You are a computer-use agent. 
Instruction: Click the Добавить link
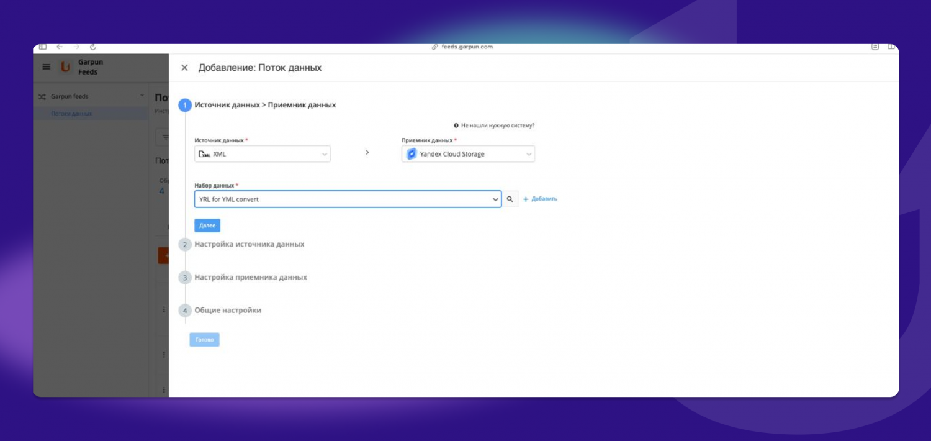click(541, 199)
